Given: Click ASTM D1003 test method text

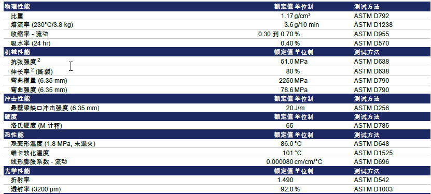Looking at the screenshot, I should pyautogui.click(x=373, y=189).
